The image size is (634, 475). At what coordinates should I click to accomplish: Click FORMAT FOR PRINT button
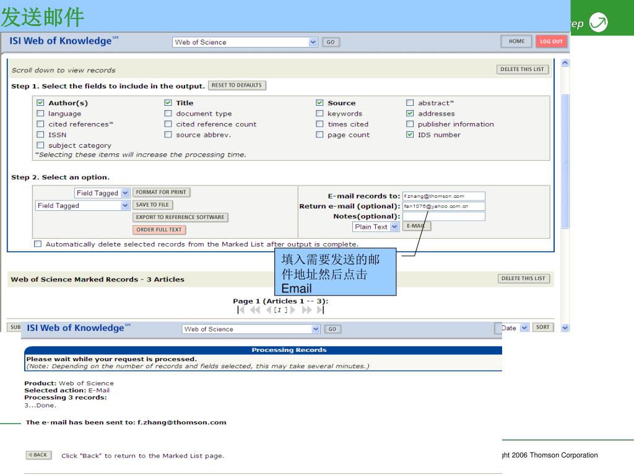(162, 192)
